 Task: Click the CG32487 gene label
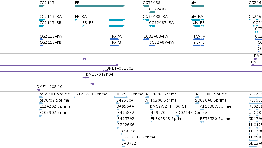[158, 9]
